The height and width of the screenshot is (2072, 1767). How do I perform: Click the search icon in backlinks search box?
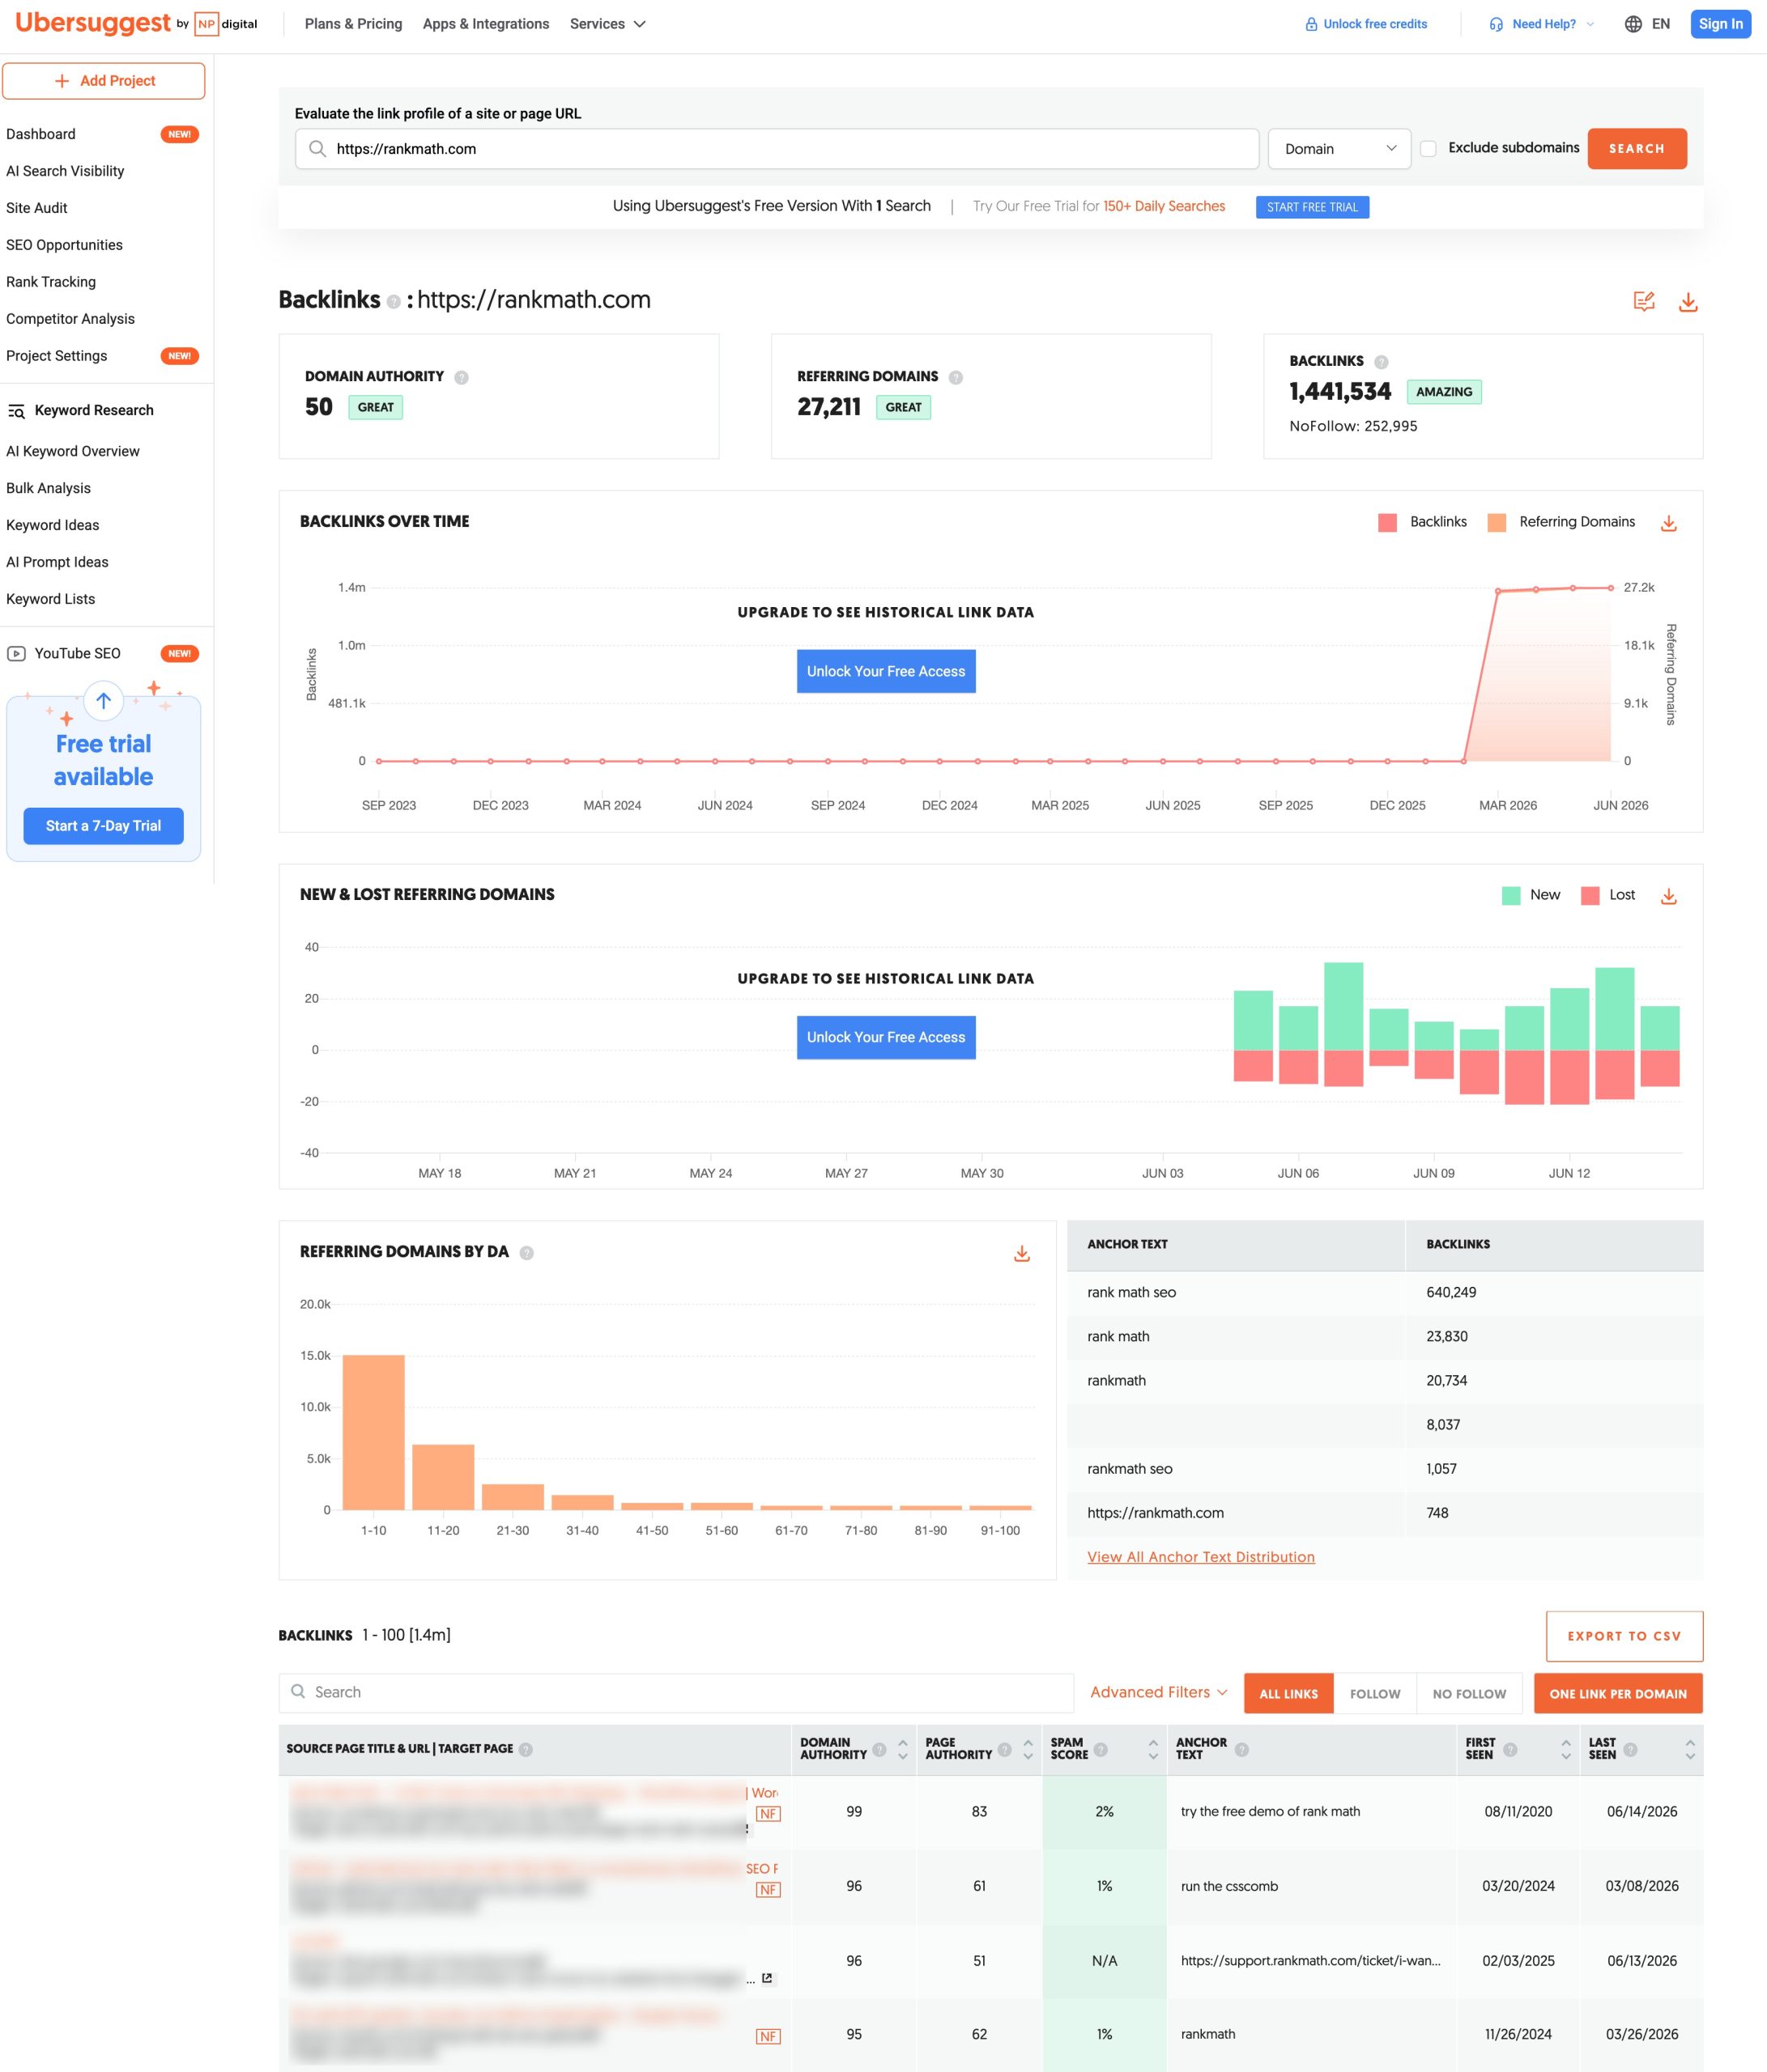pyautogui.click(x=298, y=1691)
